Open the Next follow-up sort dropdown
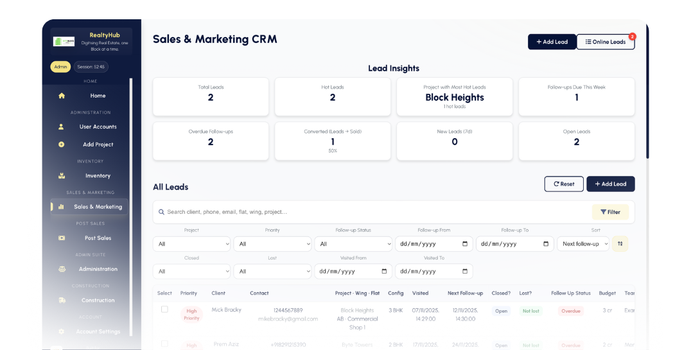 coord(583,244)
